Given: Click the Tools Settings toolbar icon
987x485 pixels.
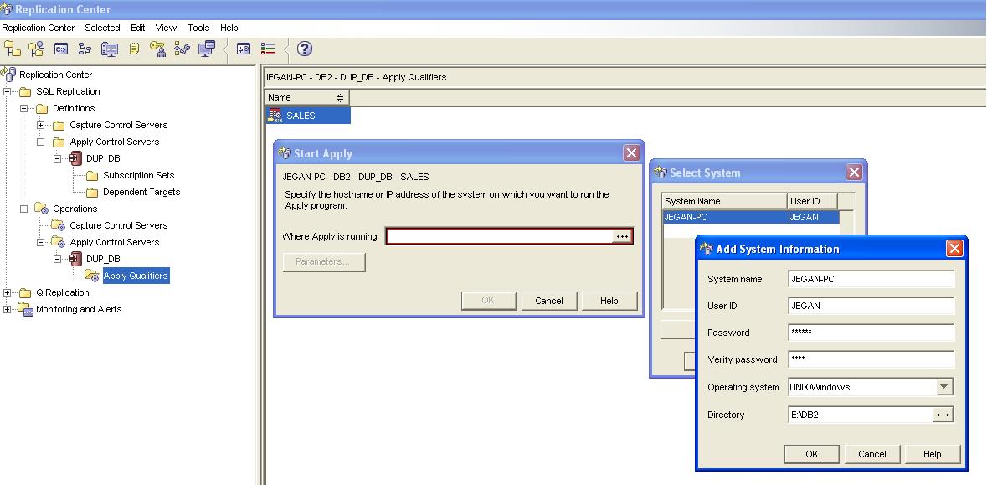Looking at the screenshot, I should [x=242, y=49].
